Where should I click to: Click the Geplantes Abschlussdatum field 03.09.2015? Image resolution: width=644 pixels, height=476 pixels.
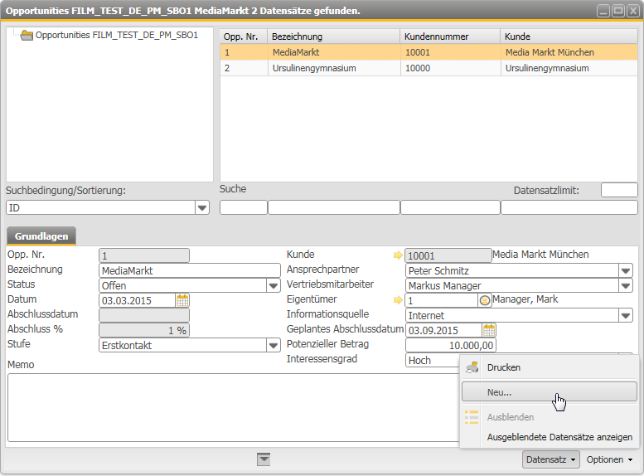tap(443, 330)
